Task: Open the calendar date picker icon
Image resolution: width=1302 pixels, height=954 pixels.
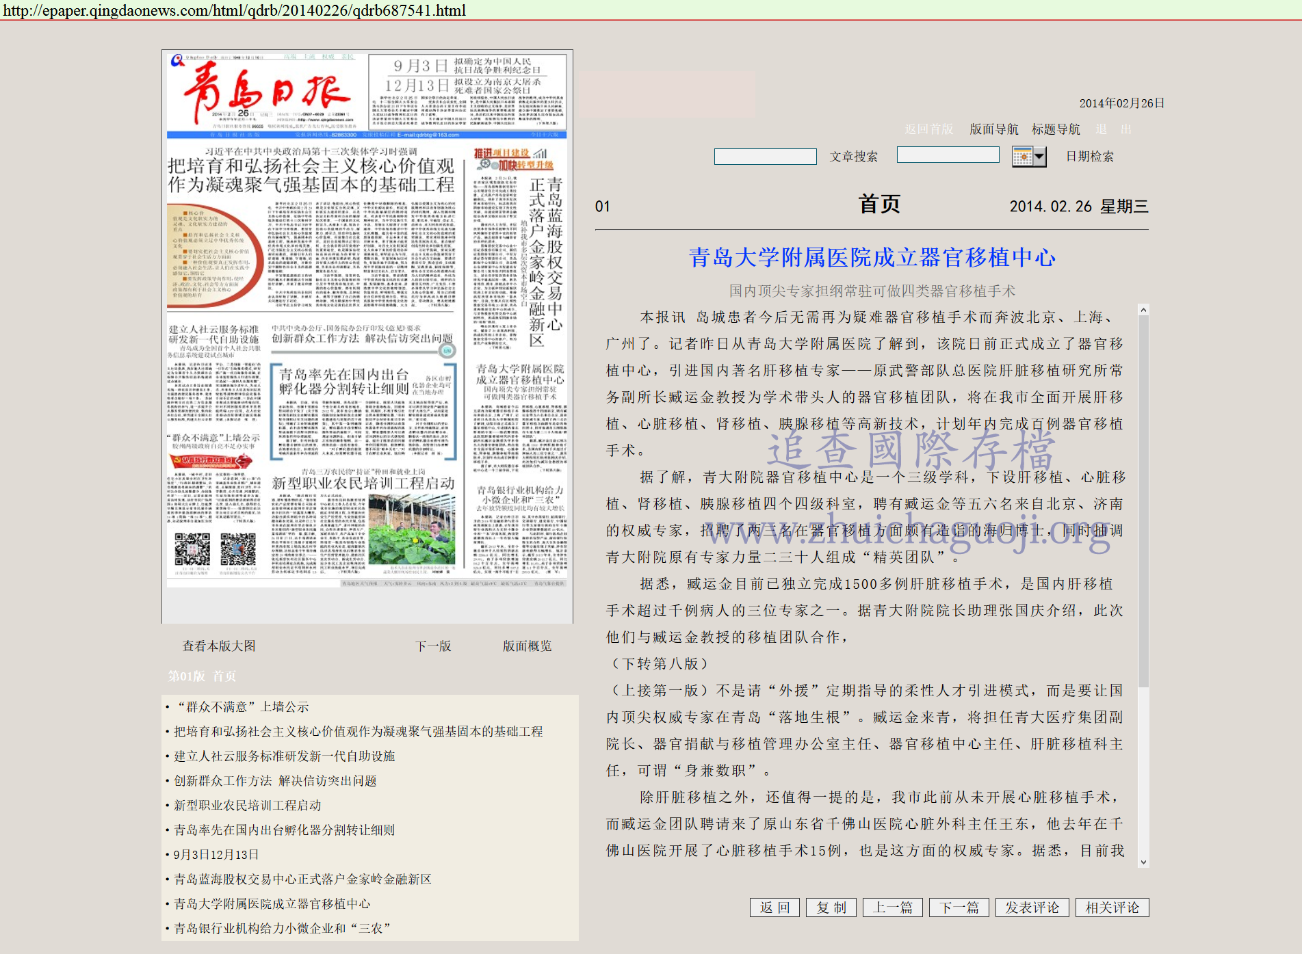Action: [1028, 157]
